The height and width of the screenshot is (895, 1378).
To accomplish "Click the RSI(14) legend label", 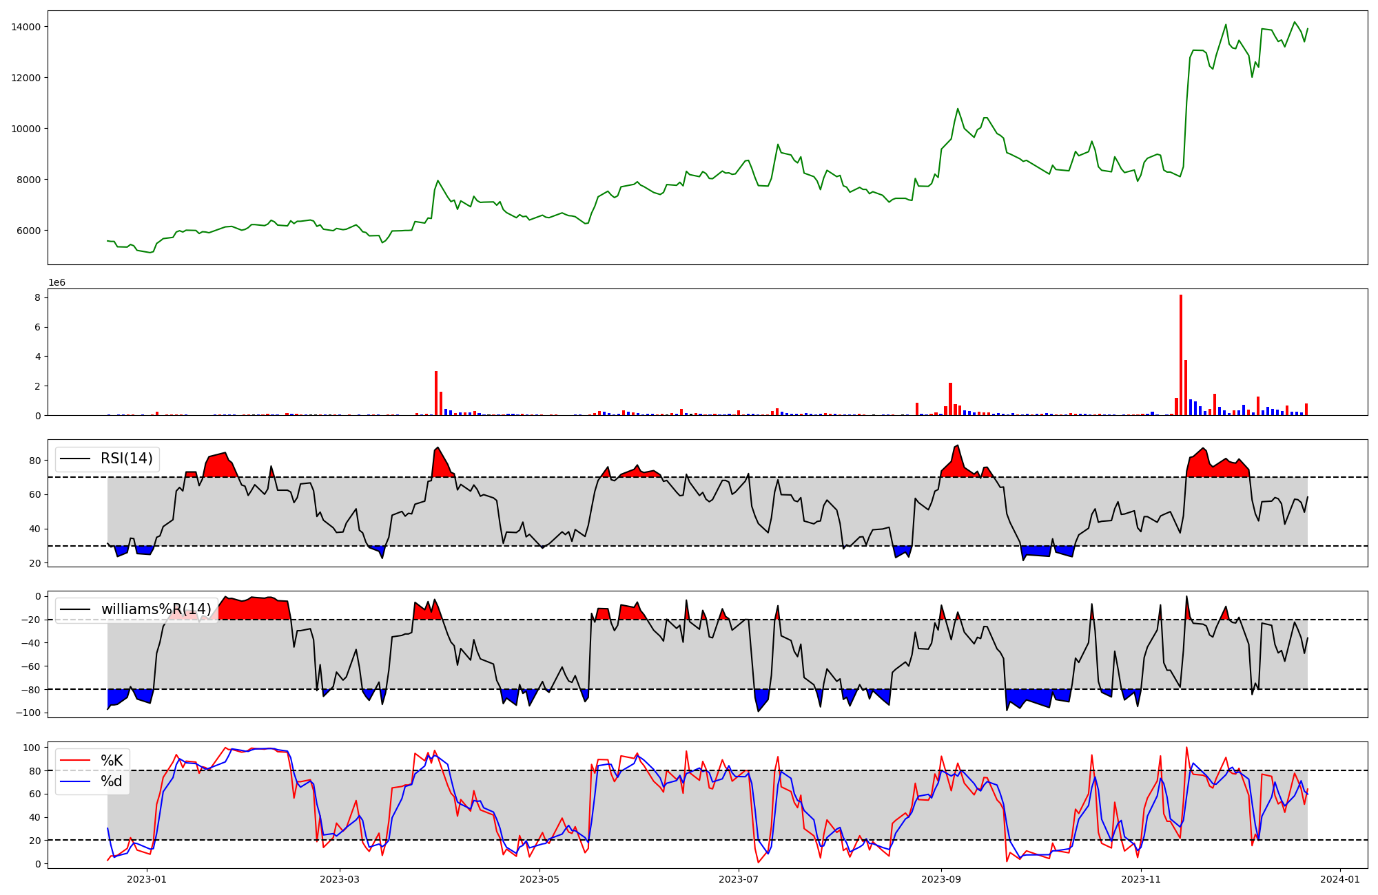I will (127, 459).
